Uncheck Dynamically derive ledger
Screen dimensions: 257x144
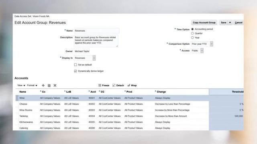75,71
